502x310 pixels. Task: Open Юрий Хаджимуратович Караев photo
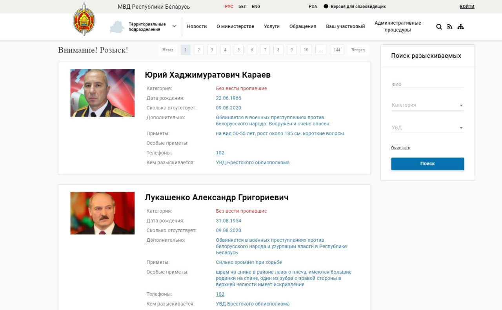(x=102, y=93)
